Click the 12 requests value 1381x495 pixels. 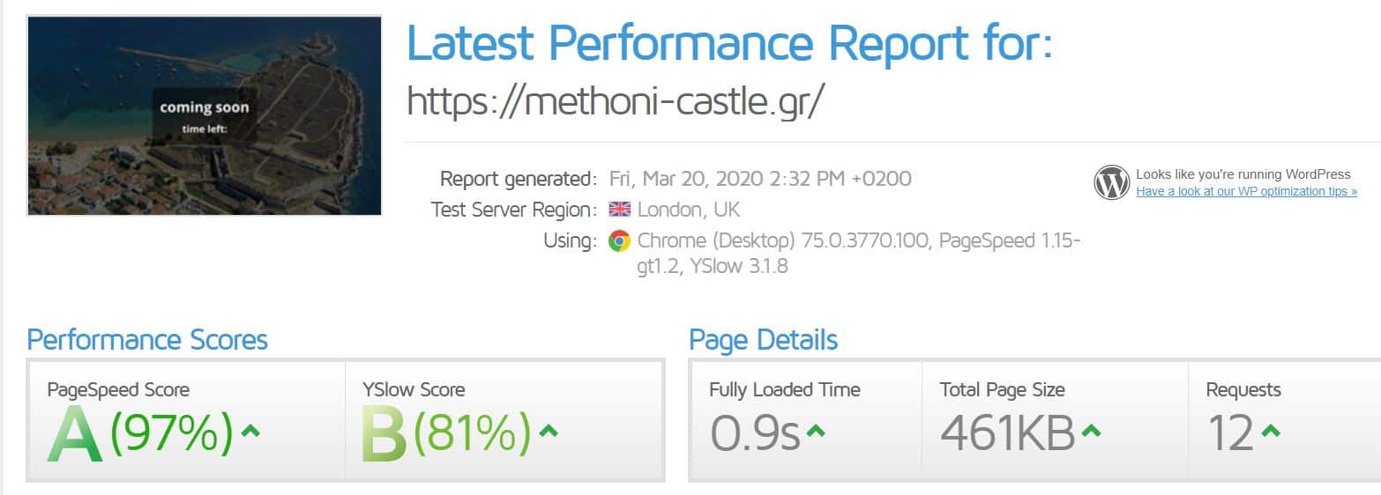click(1230, 432)
